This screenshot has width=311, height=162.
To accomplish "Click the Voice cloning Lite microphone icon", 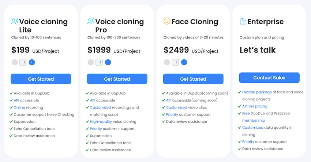I will pos(15,21).
